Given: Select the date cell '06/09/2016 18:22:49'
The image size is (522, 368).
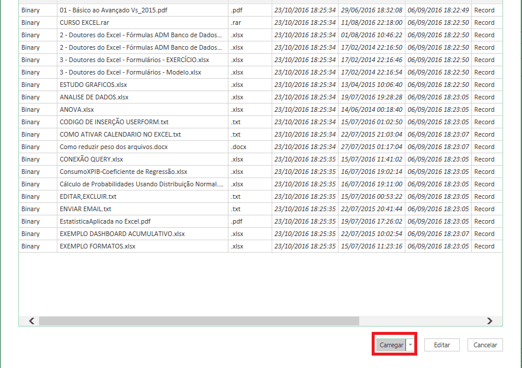Looking at the screenshot, I should 438,10.
